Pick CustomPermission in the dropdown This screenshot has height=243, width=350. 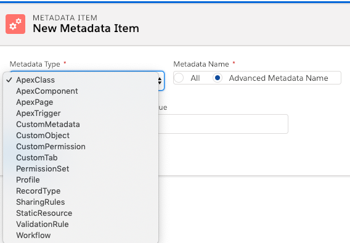coord(81,147)
